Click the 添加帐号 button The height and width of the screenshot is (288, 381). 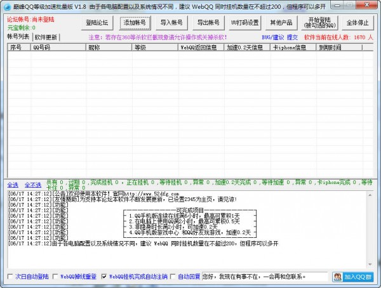[135, 23]
